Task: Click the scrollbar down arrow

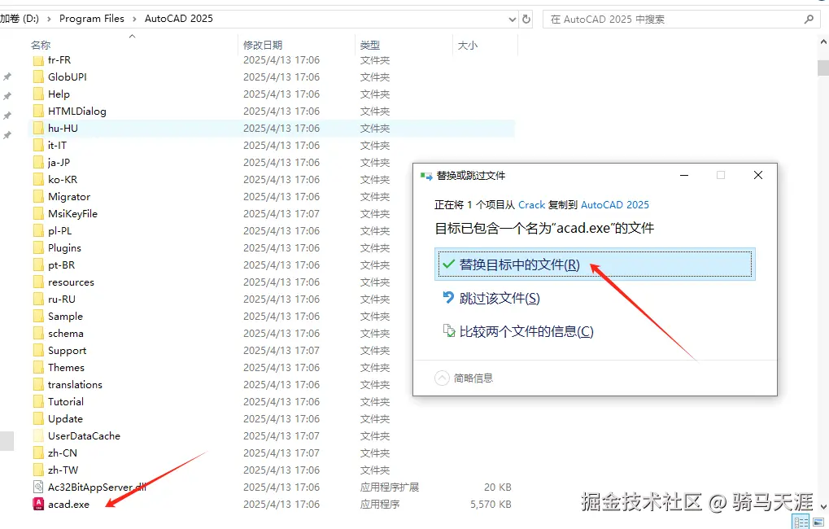Action: [x=823, y=507]
